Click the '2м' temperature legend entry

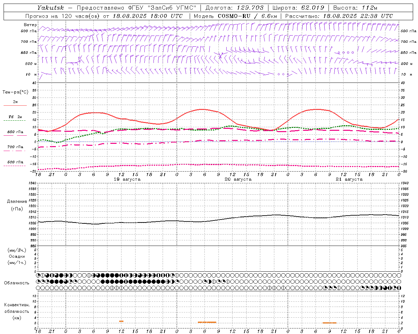pos(15,102)
